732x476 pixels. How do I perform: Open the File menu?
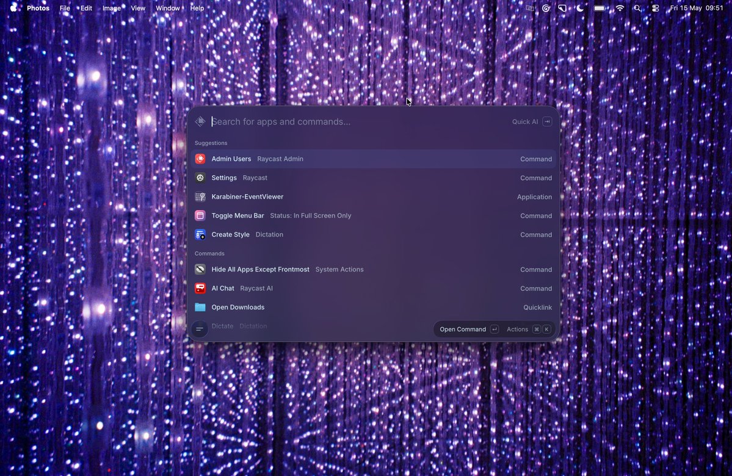pyautogui.click(x=65, y=8)
